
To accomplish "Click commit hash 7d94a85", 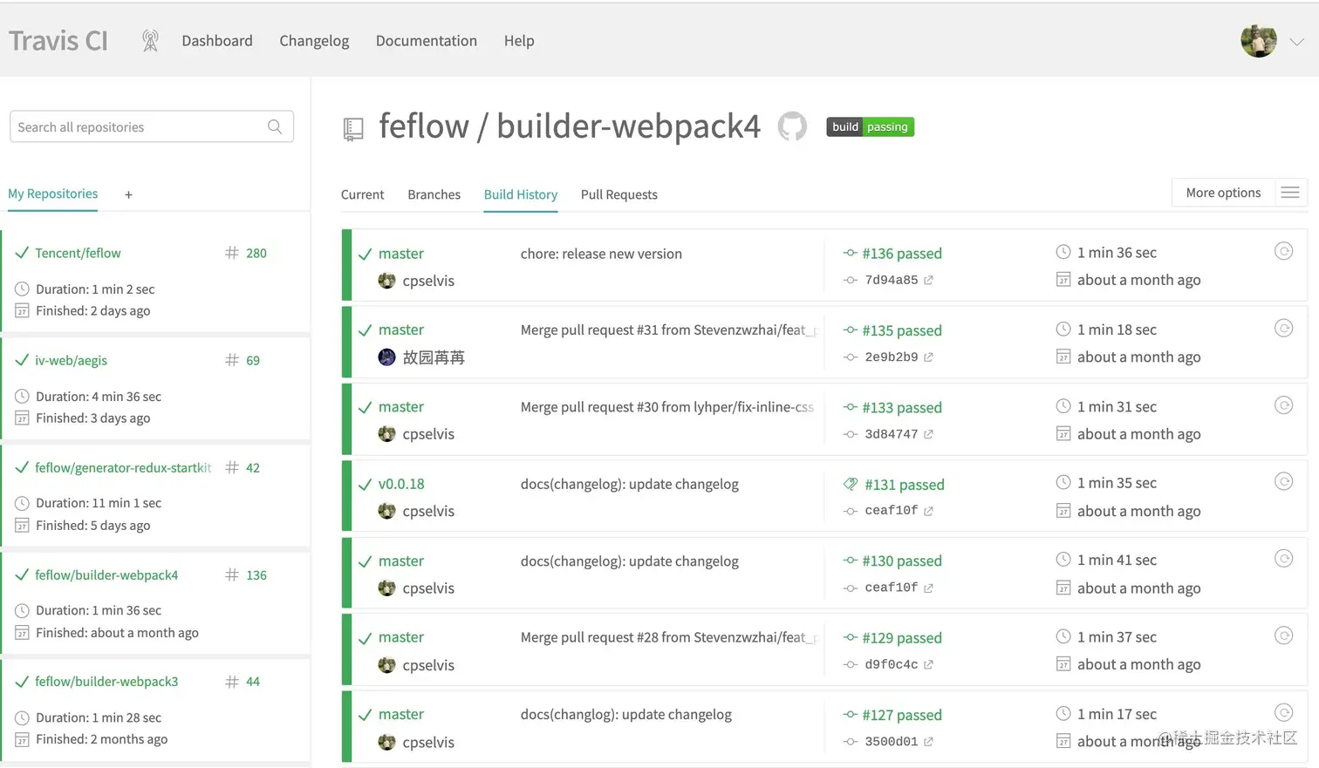I will 891,281.
